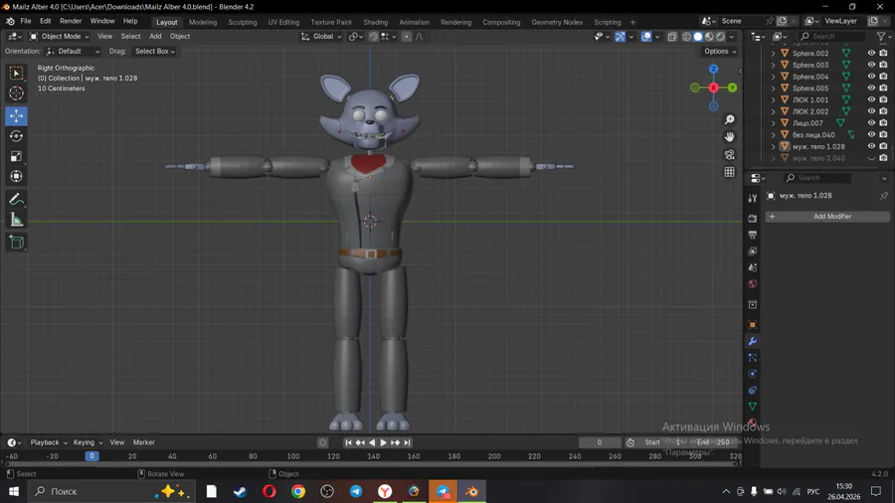The image size is (895, 503).
Task: Click the Add Cube tool
Action: pos(16,243)
